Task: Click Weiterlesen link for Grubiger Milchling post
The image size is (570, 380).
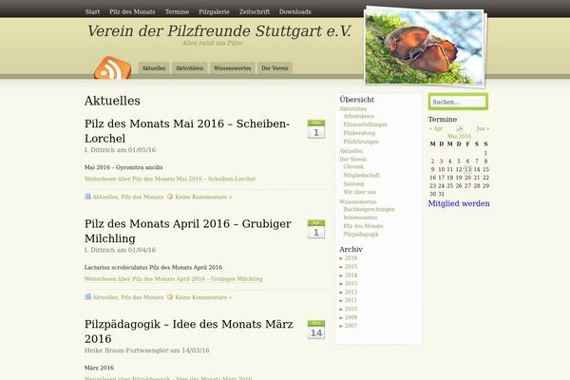Action: pyautogui.click(x=174, y=279)
